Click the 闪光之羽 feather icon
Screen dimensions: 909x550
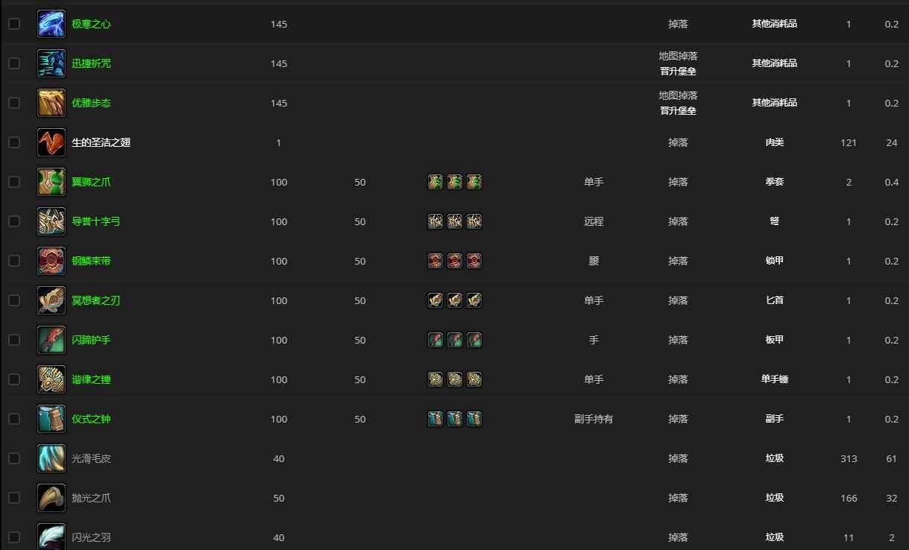pos(51,537)
